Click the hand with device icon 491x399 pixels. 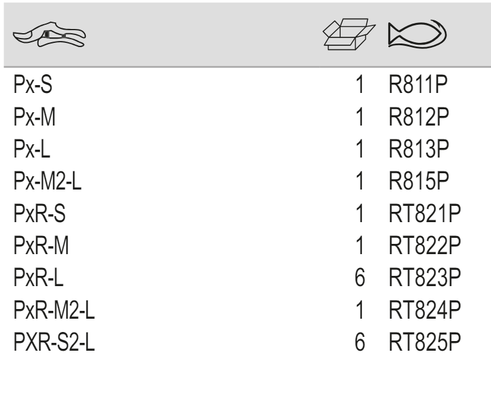pyautogui.click(x=53, y=36)
